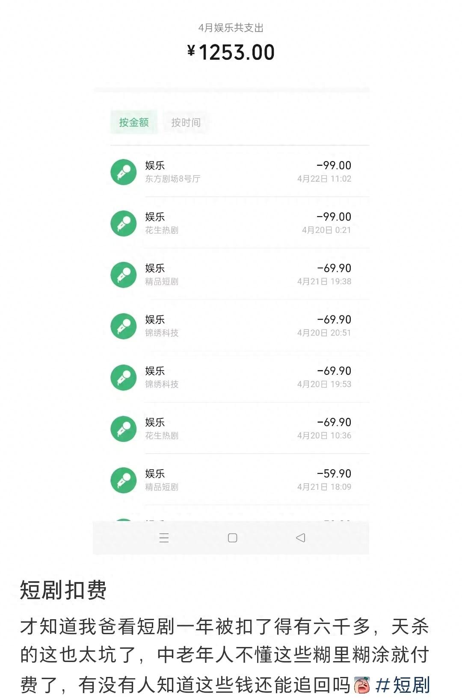Click the ¥1253.00 total expenditure amount
Screen dimensions: 462x700
231,53
